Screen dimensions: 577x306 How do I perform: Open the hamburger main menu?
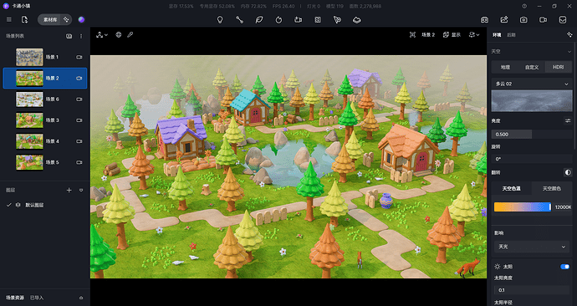point(9,20)
